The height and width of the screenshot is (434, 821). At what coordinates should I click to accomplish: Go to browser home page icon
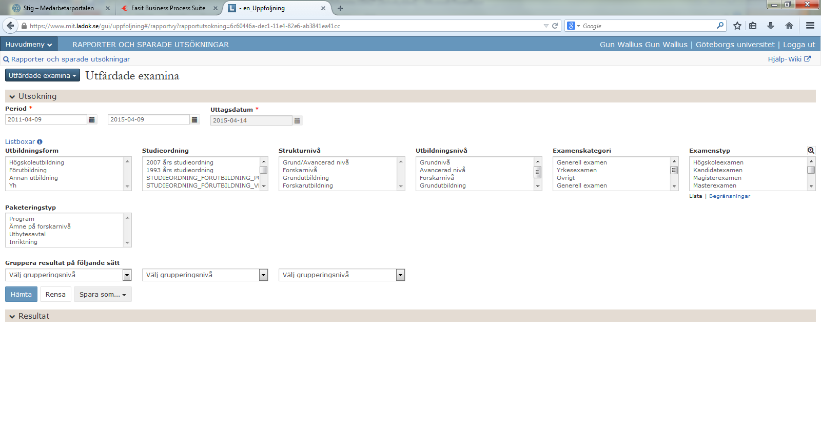point(789,26)
